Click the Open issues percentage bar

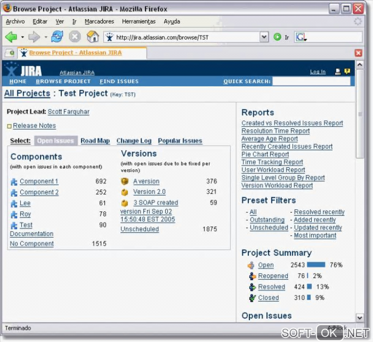(316, 265)
